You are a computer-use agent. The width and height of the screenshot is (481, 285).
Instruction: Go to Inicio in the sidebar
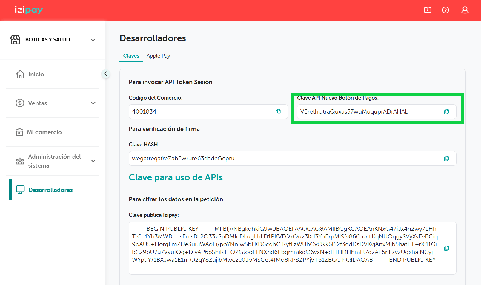[36, 74]
